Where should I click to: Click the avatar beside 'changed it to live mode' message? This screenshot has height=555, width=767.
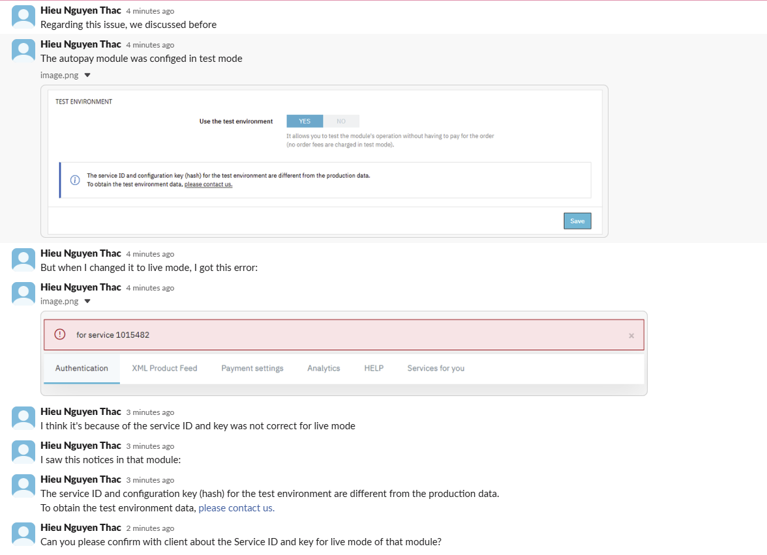pyautogui.click(x=23, y=260)
